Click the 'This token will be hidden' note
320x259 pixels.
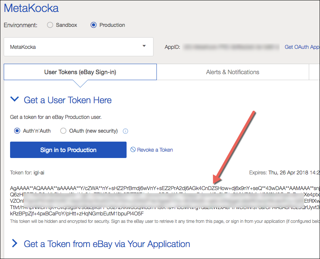(x=165, y=221)
